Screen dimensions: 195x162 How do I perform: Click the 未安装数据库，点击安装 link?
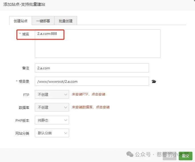(x=91, y=107)
